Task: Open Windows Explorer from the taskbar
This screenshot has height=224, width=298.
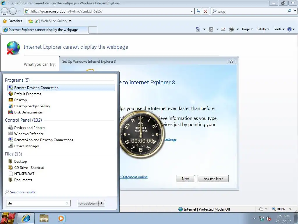Action: (x=44, y=218)
